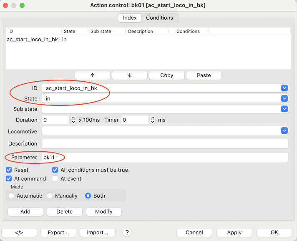Click the Timer spinner arrows

pos(153,120)
